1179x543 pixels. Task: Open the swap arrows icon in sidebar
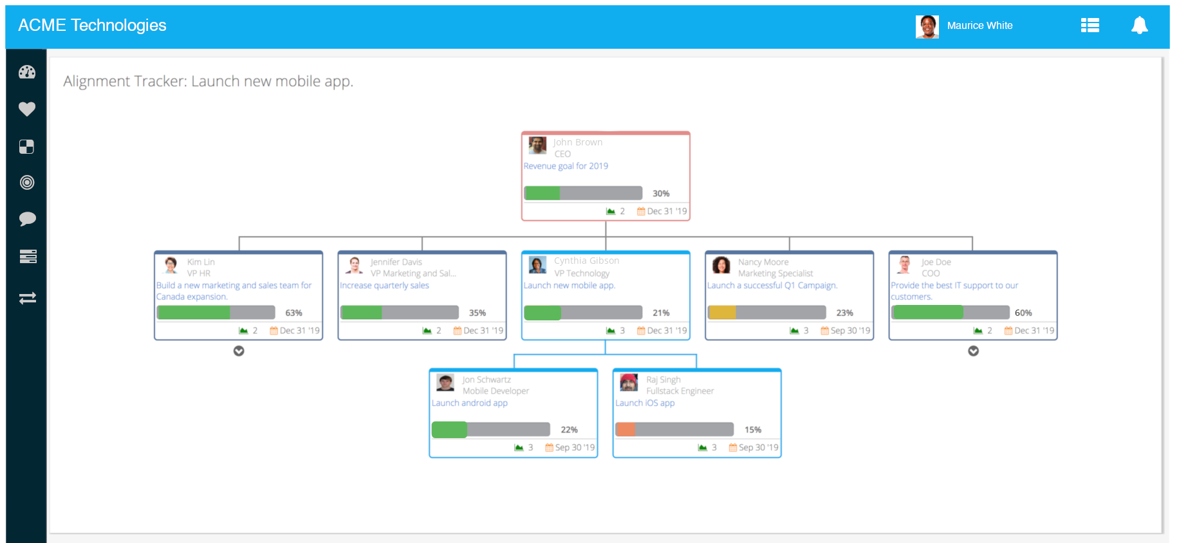pyautogui.click(x=28, y=298)
